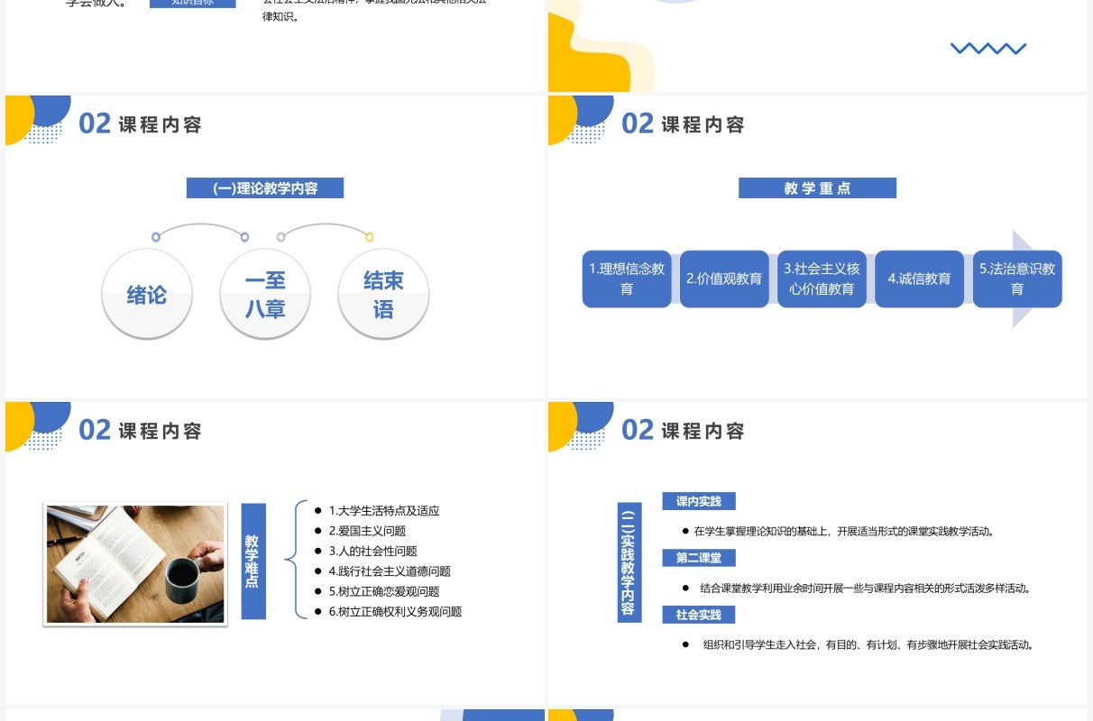Screen dimensions: 1093x721
Task: Select the 1.理想信念教育 box
Action: [627, 278]
